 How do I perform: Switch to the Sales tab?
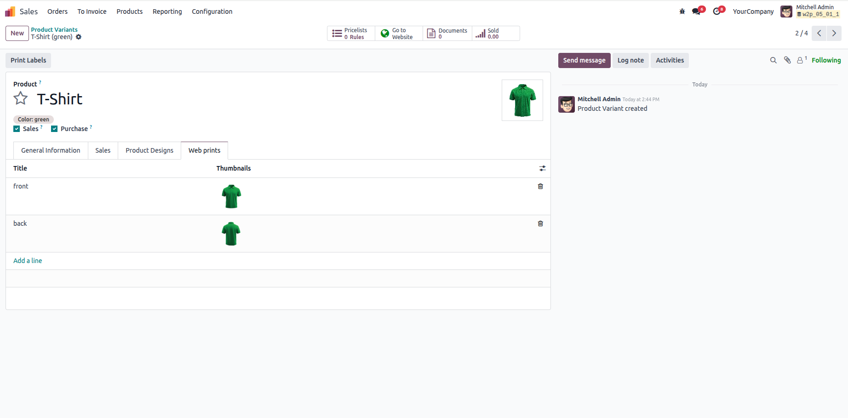click(103, 150)
